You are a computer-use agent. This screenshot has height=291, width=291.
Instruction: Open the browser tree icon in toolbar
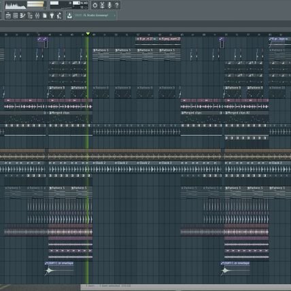click(30, 16)
